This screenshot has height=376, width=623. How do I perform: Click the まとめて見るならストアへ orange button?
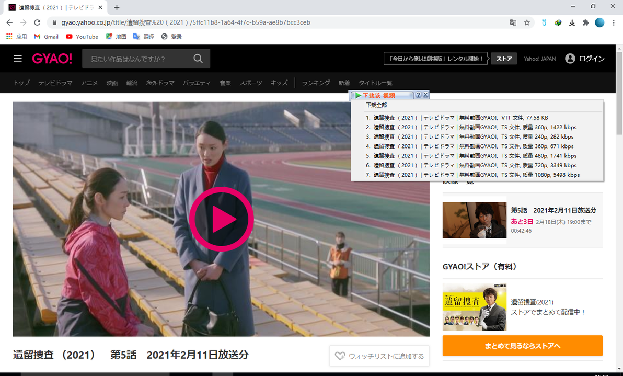pyautogui.click(x=523, y=346)
